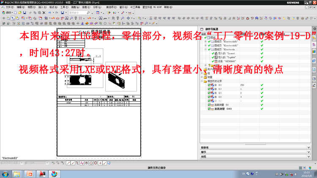317x178 pixels.
Task: Select the 导入的 Top view row
Action: coord(224,57)
